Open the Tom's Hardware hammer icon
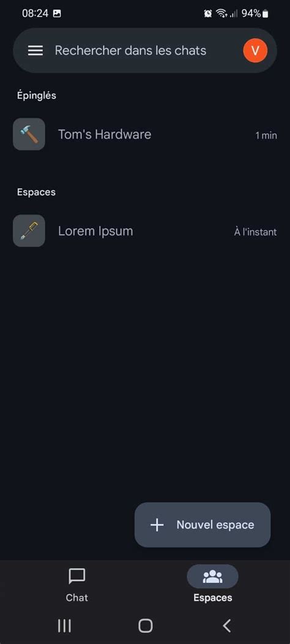This screenshot has height=644, width=290. click(x=29, y=135)
